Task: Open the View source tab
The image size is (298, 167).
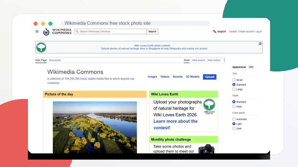Action: [x=198, y=60]
